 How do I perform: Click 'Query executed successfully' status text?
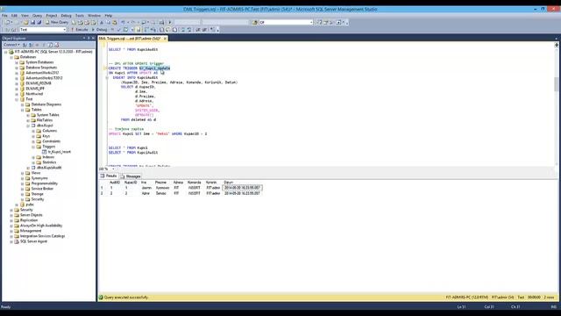(126, 298)
